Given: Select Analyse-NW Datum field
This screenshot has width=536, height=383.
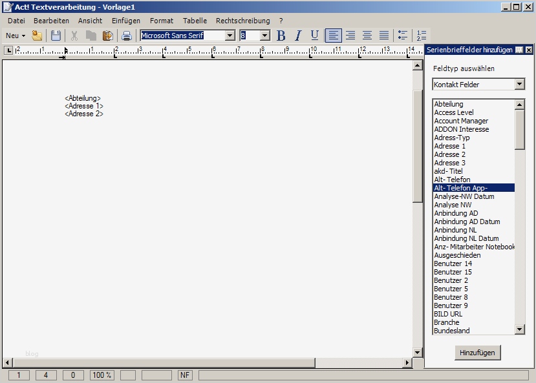Looking at the screenshot, I should (474, 196).
